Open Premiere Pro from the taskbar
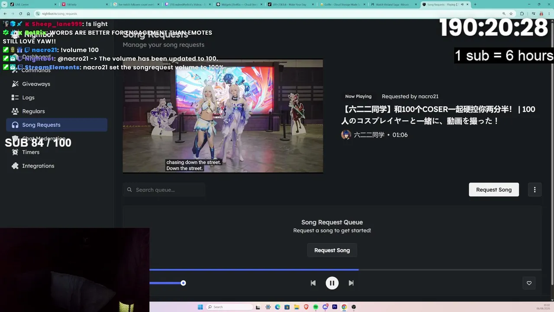Viewport: 554px width, 312px height. [335, 307]
